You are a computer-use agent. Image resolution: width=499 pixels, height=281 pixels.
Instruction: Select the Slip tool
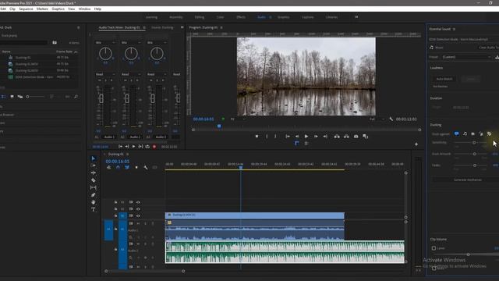coord(94,187)
